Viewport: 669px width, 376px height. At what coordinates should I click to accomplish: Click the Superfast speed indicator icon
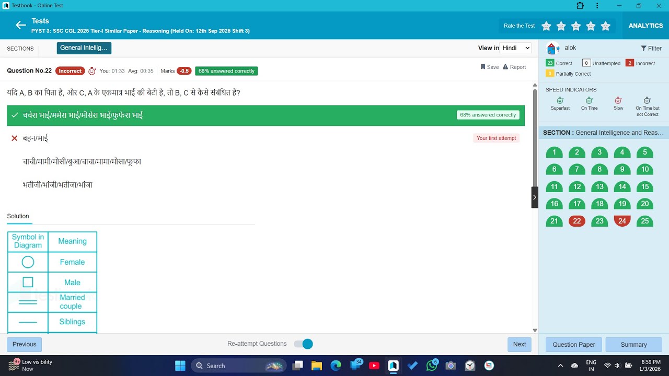[560, 100]
